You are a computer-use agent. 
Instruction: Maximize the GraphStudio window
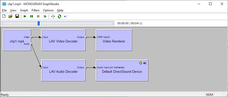(210, 4)
